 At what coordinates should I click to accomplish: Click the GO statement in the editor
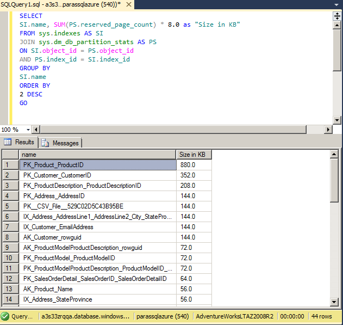(23, 103)
